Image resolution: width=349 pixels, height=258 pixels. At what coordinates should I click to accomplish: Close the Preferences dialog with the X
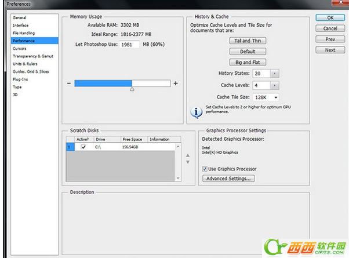(x=341, y=2)
